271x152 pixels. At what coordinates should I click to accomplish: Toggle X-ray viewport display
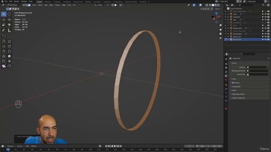click(x=207, y=5)
